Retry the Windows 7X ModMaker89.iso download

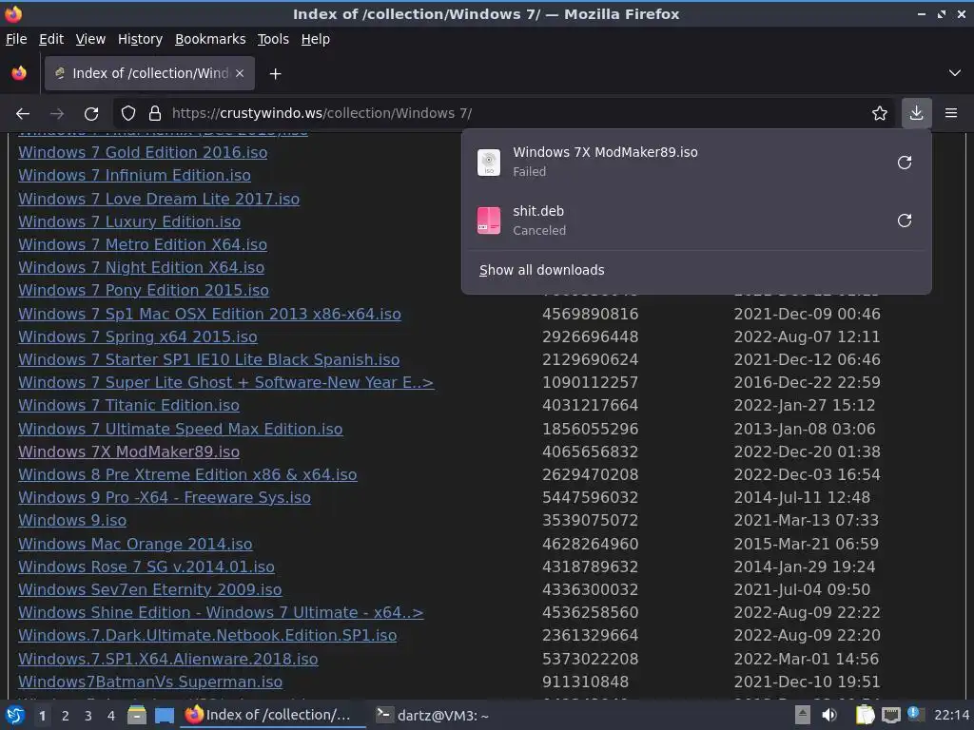click(x=905, y=163)
